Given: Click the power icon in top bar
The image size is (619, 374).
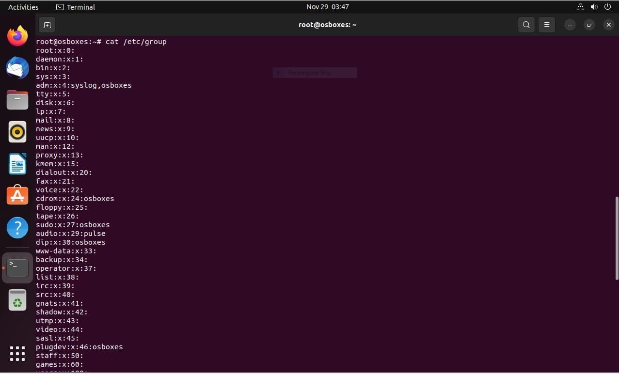Looking at the screenshot, I should (x=607, y=7).
